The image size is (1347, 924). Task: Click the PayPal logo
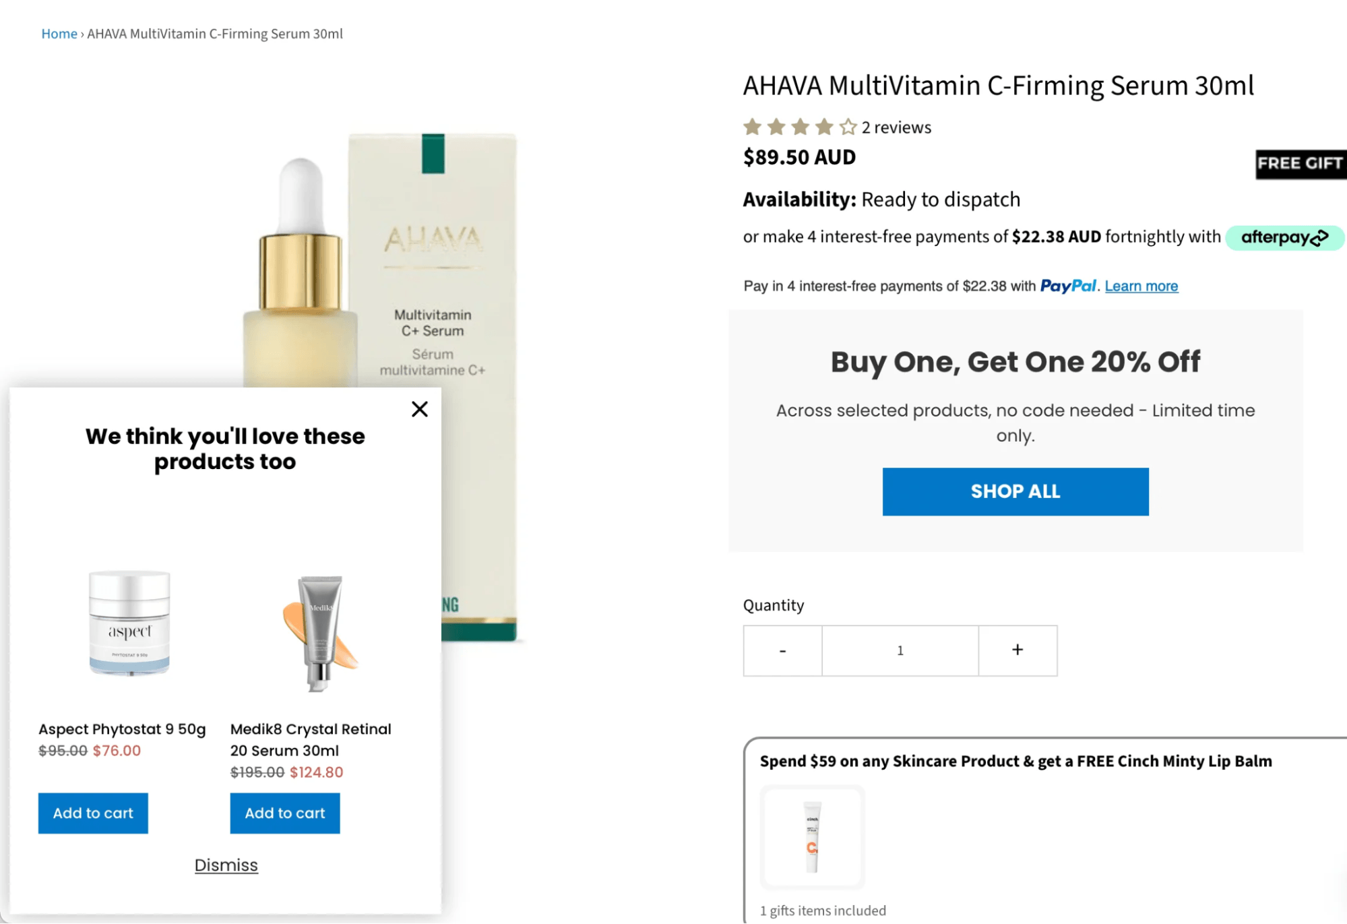pos(1068,286)
